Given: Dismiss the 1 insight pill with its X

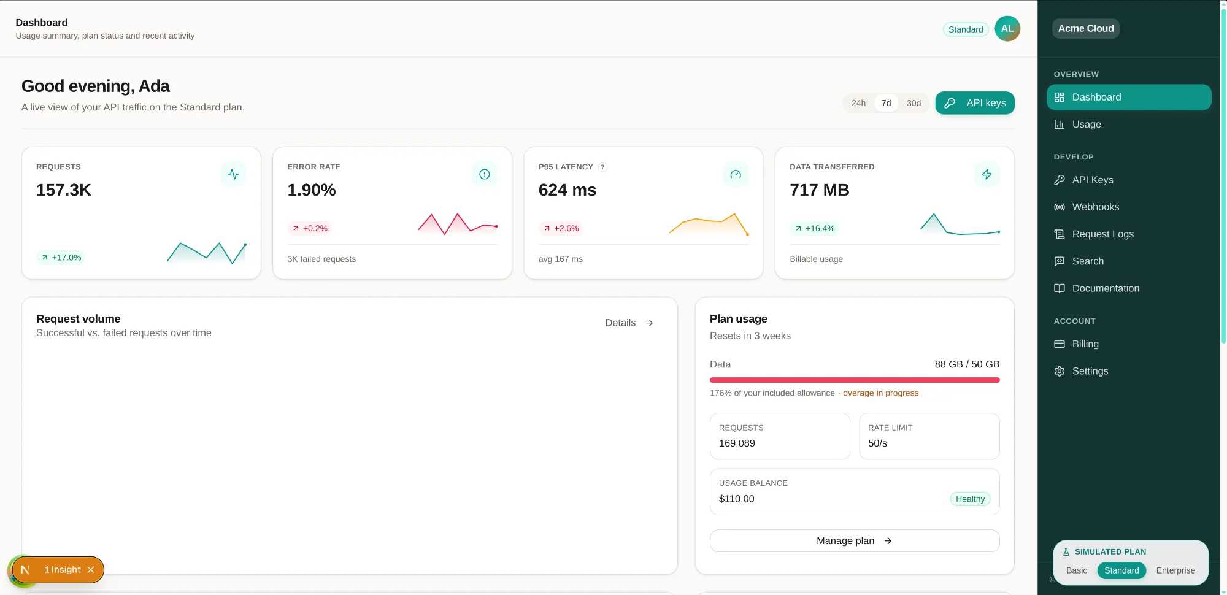Looking at the screenshot, I should [91, 570].
